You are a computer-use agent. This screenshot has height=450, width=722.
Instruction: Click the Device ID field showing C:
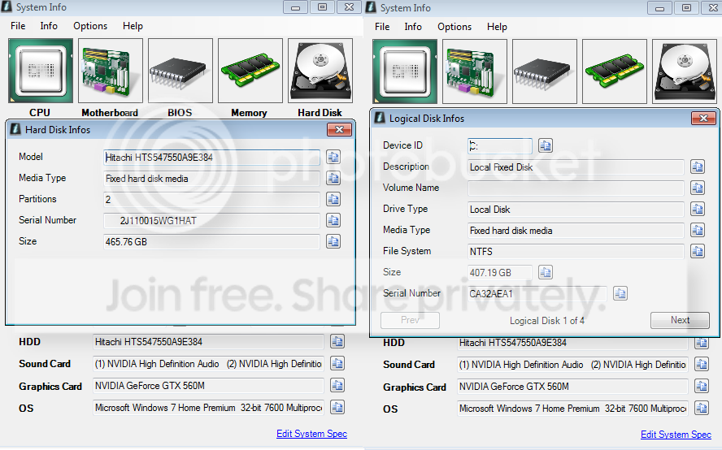[x=500, y=146]
